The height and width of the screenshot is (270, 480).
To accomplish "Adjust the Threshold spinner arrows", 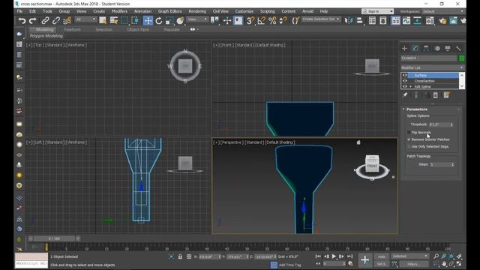I will pyautogui.click(x=451, y=124).
